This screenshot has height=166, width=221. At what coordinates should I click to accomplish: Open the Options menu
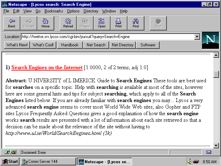click(73, 11)
